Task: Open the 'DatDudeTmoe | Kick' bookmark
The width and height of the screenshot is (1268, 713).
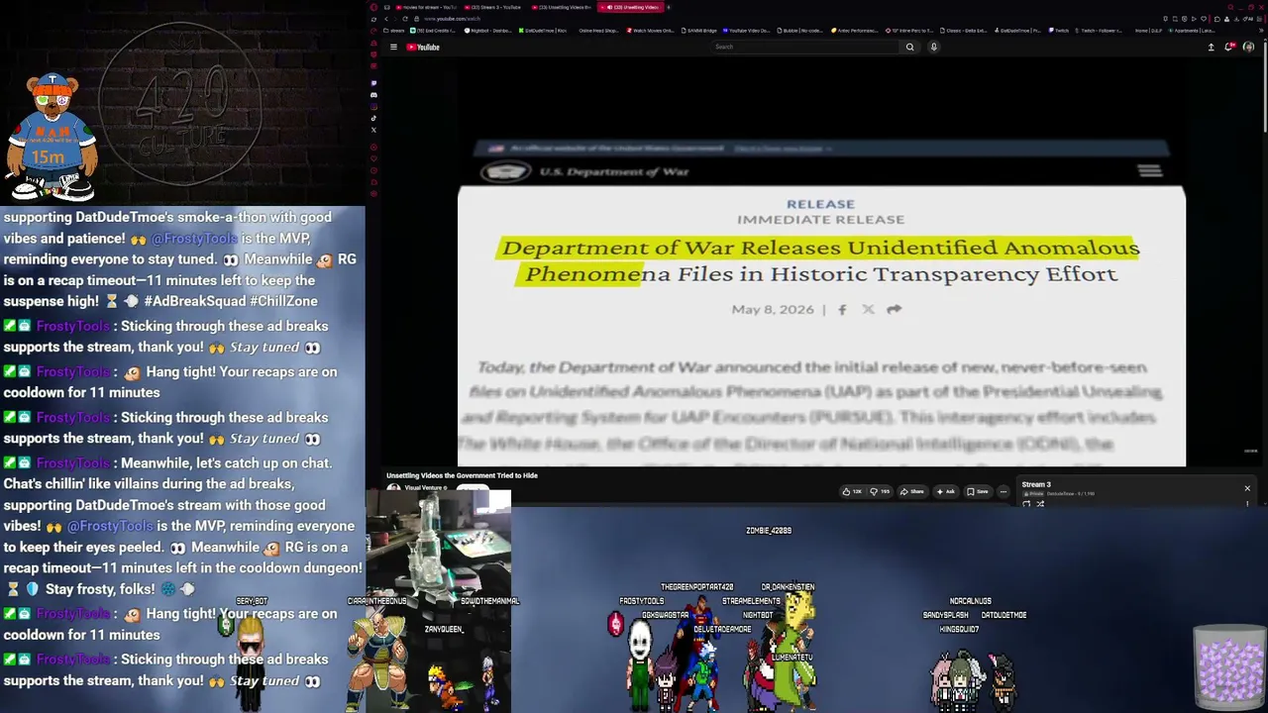Action: point(543,31)
